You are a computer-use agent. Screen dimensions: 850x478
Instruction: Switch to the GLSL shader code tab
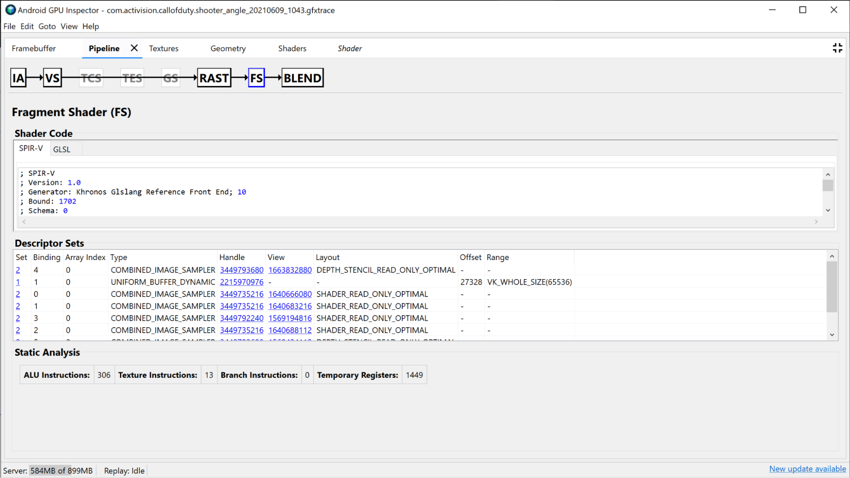click(x=62, y=149)
